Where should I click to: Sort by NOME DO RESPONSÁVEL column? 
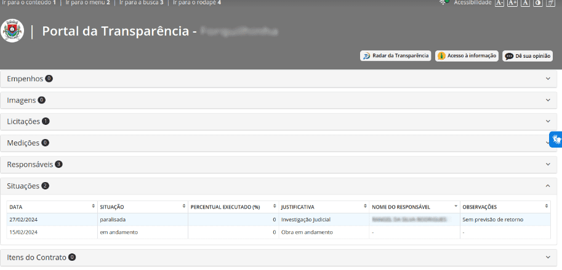[415, 207]
